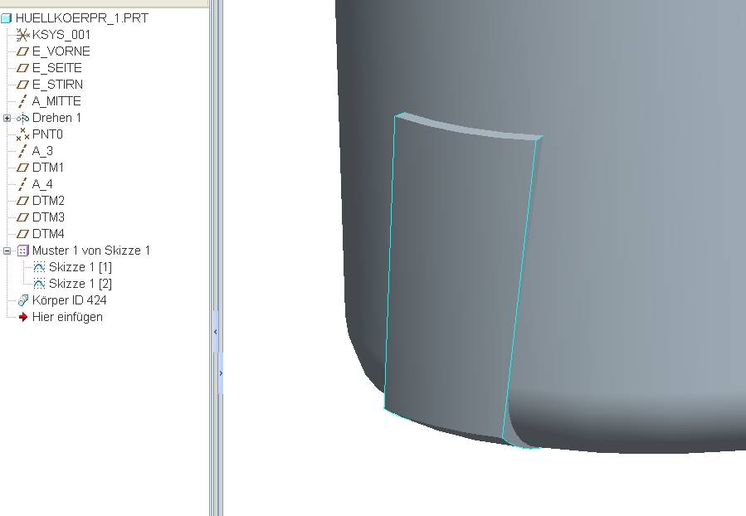Click the A_3 axis icon
746x516 pixels.
22,151
